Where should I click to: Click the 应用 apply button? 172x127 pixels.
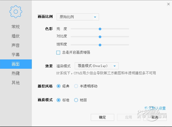(x=128, y=117)
